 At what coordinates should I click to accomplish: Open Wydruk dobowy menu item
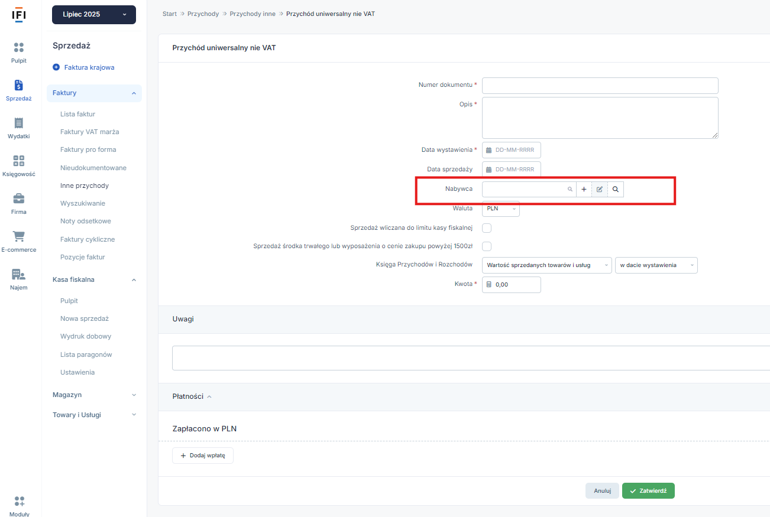(86, 336)
